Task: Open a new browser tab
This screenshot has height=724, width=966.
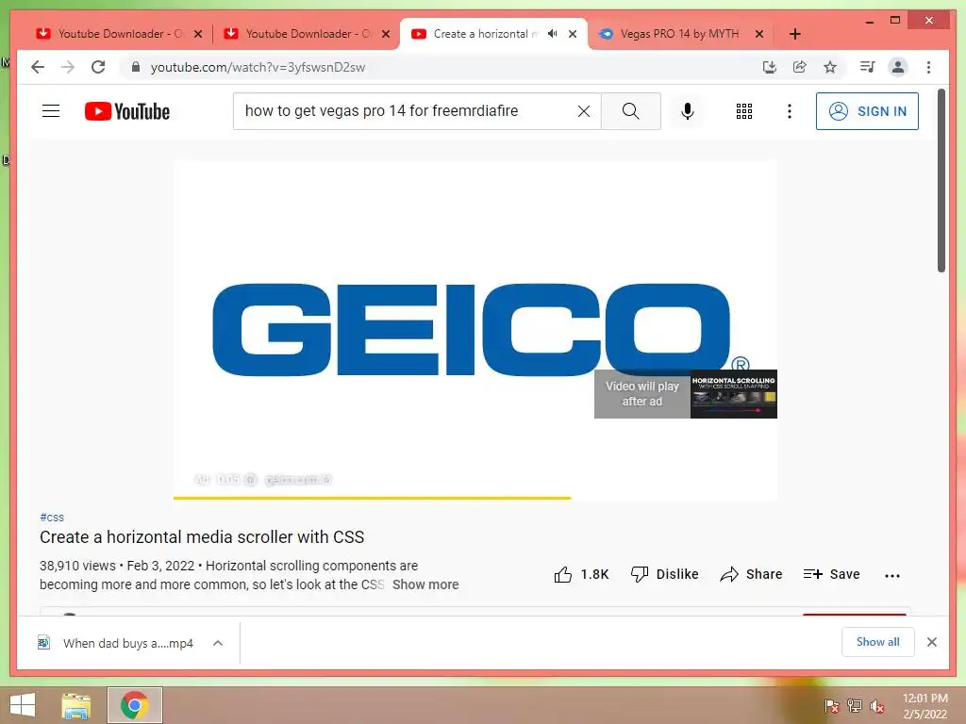Action: coord(795,34)
